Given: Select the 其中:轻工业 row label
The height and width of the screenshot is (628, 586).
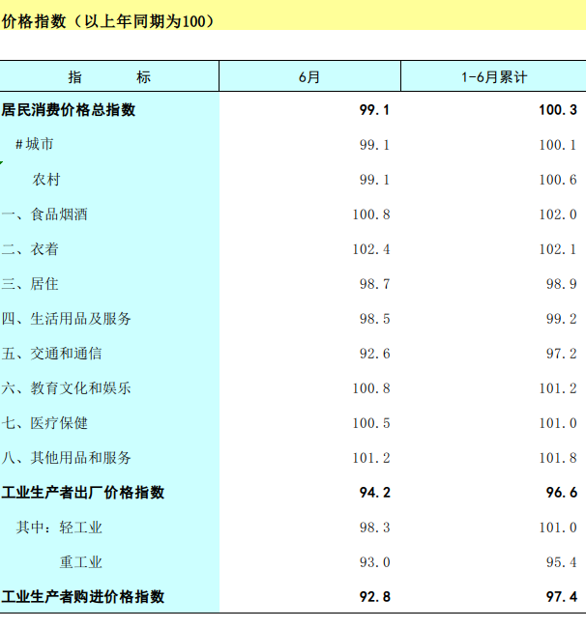Looking at the screenshot, I should click(x=59, y=528).
